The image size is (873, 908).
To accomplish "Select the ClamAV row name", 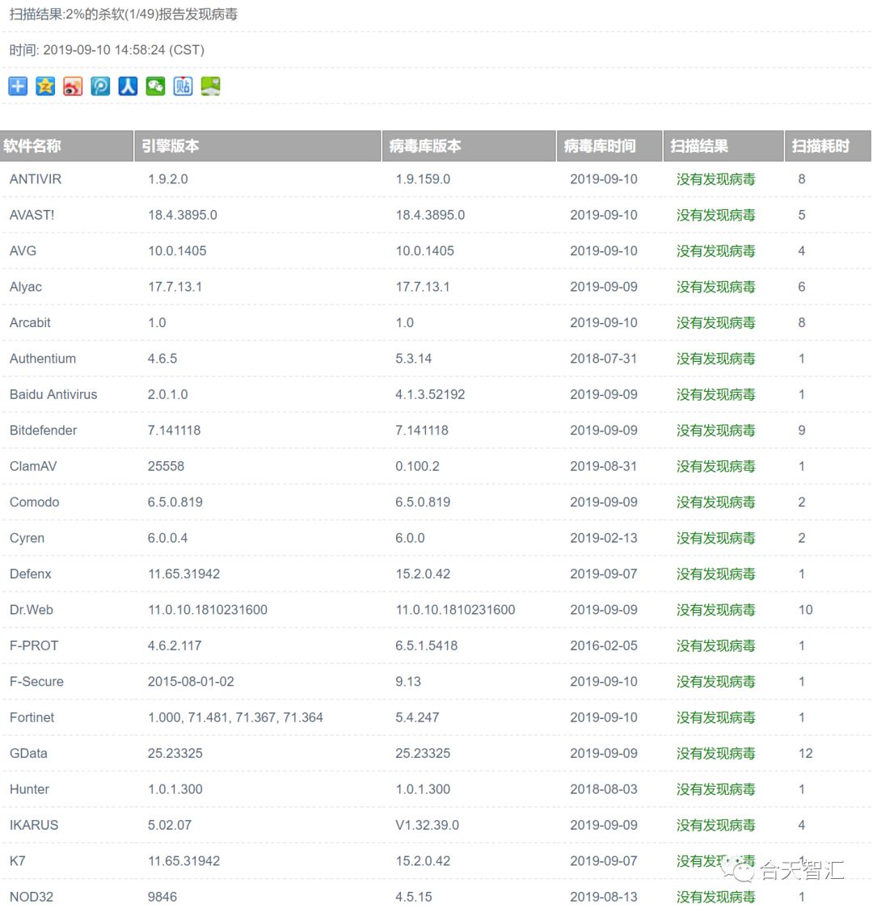I will point(33,466).
